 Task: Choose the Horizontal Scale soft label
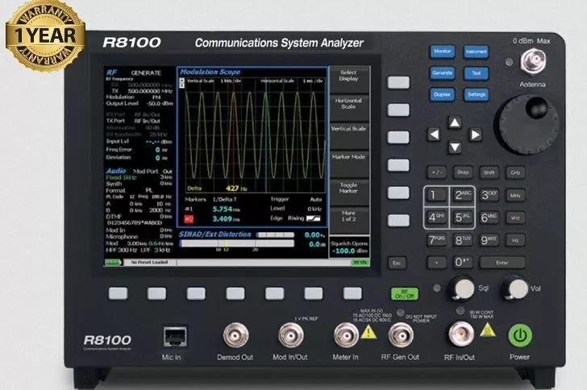pyautogui.click(x=349, y=108)
